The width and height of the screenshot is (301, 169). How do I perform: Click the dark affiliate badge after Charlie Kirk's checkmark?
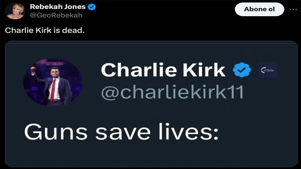click(x=268, y=70)
